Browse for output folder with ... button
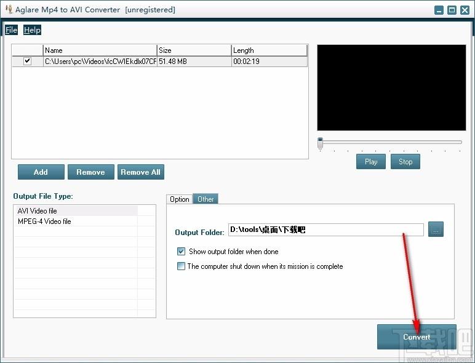Screen dimensions: 475x363 pos(436,229)
